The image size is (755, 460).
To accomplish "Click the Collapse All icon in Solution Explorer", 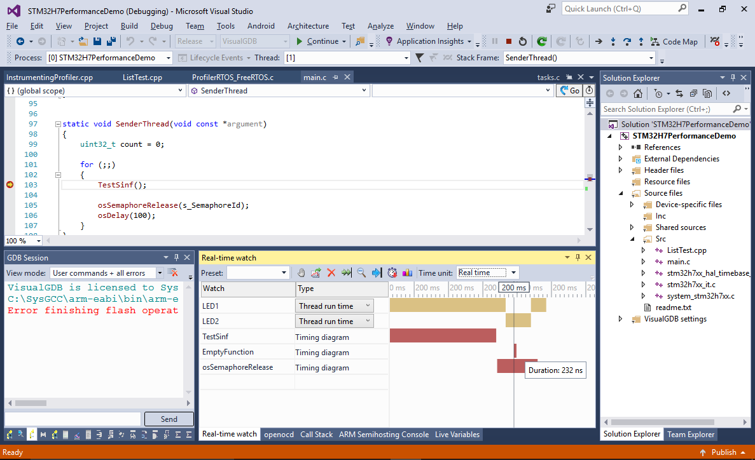I will 693,93.
